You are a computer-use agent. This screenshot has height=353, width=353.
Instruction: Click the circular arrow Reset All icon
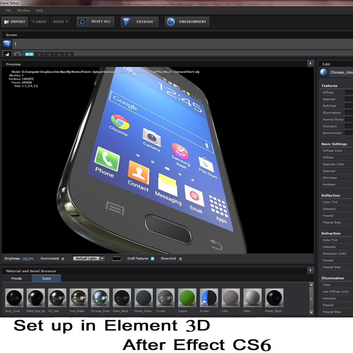tap(82, 22)
